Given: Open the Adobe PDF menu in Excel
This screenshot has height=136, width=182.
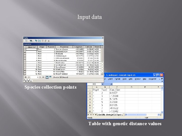Looking at the screenshot, I should [x=152, y=79].
